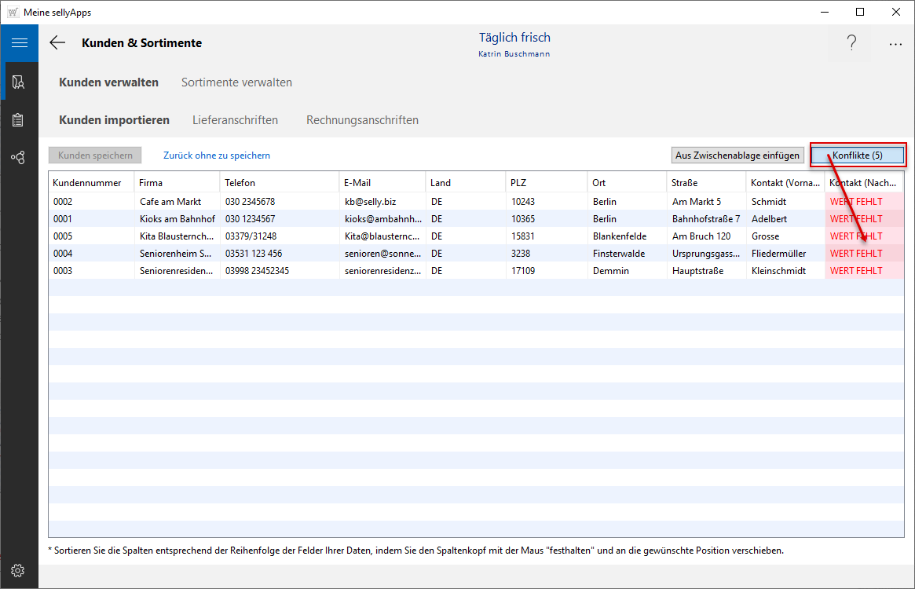The width and height of the screenshot is (915, 589).
Task: Open the share connections sidebar icon
Action: click(19, 158)
